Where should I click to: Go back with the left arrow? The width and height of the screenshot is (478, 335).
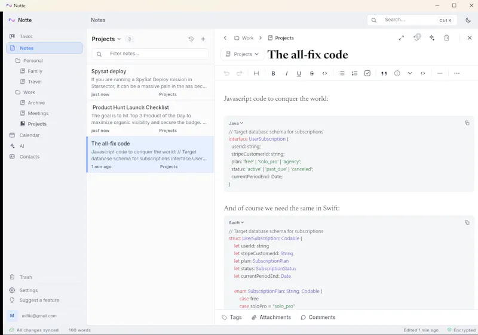coord(225,38)
